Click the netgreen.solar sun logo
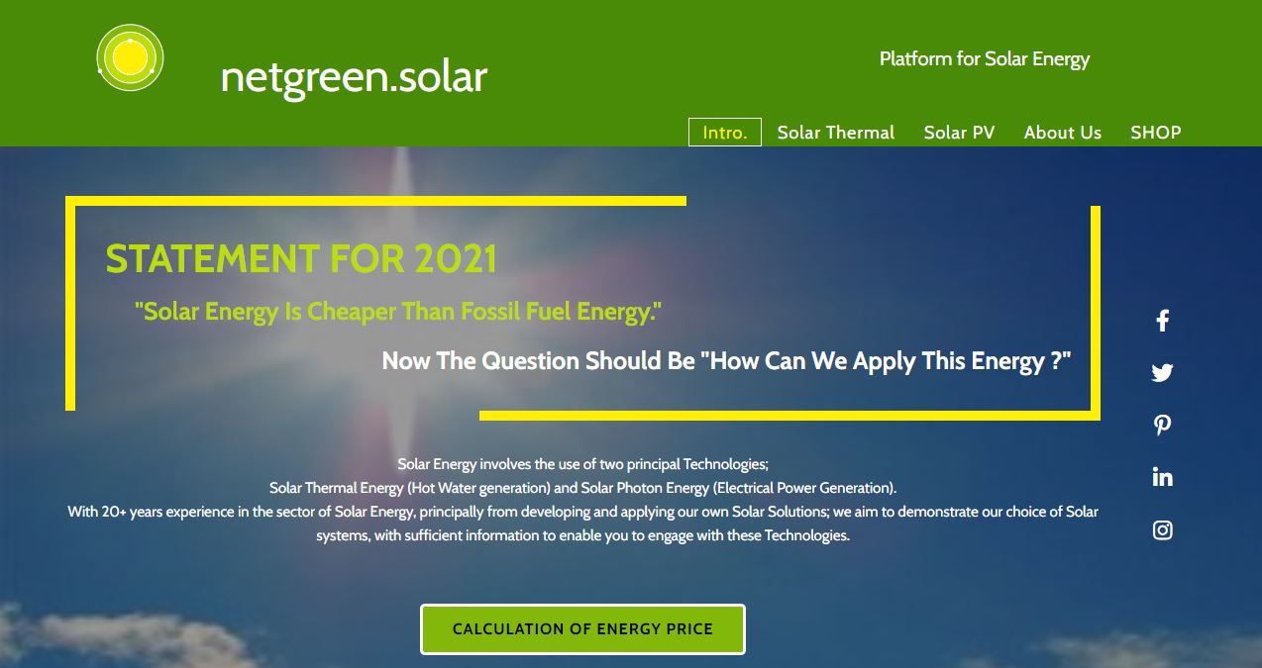The image size is (1262, 668). (130, 57)
